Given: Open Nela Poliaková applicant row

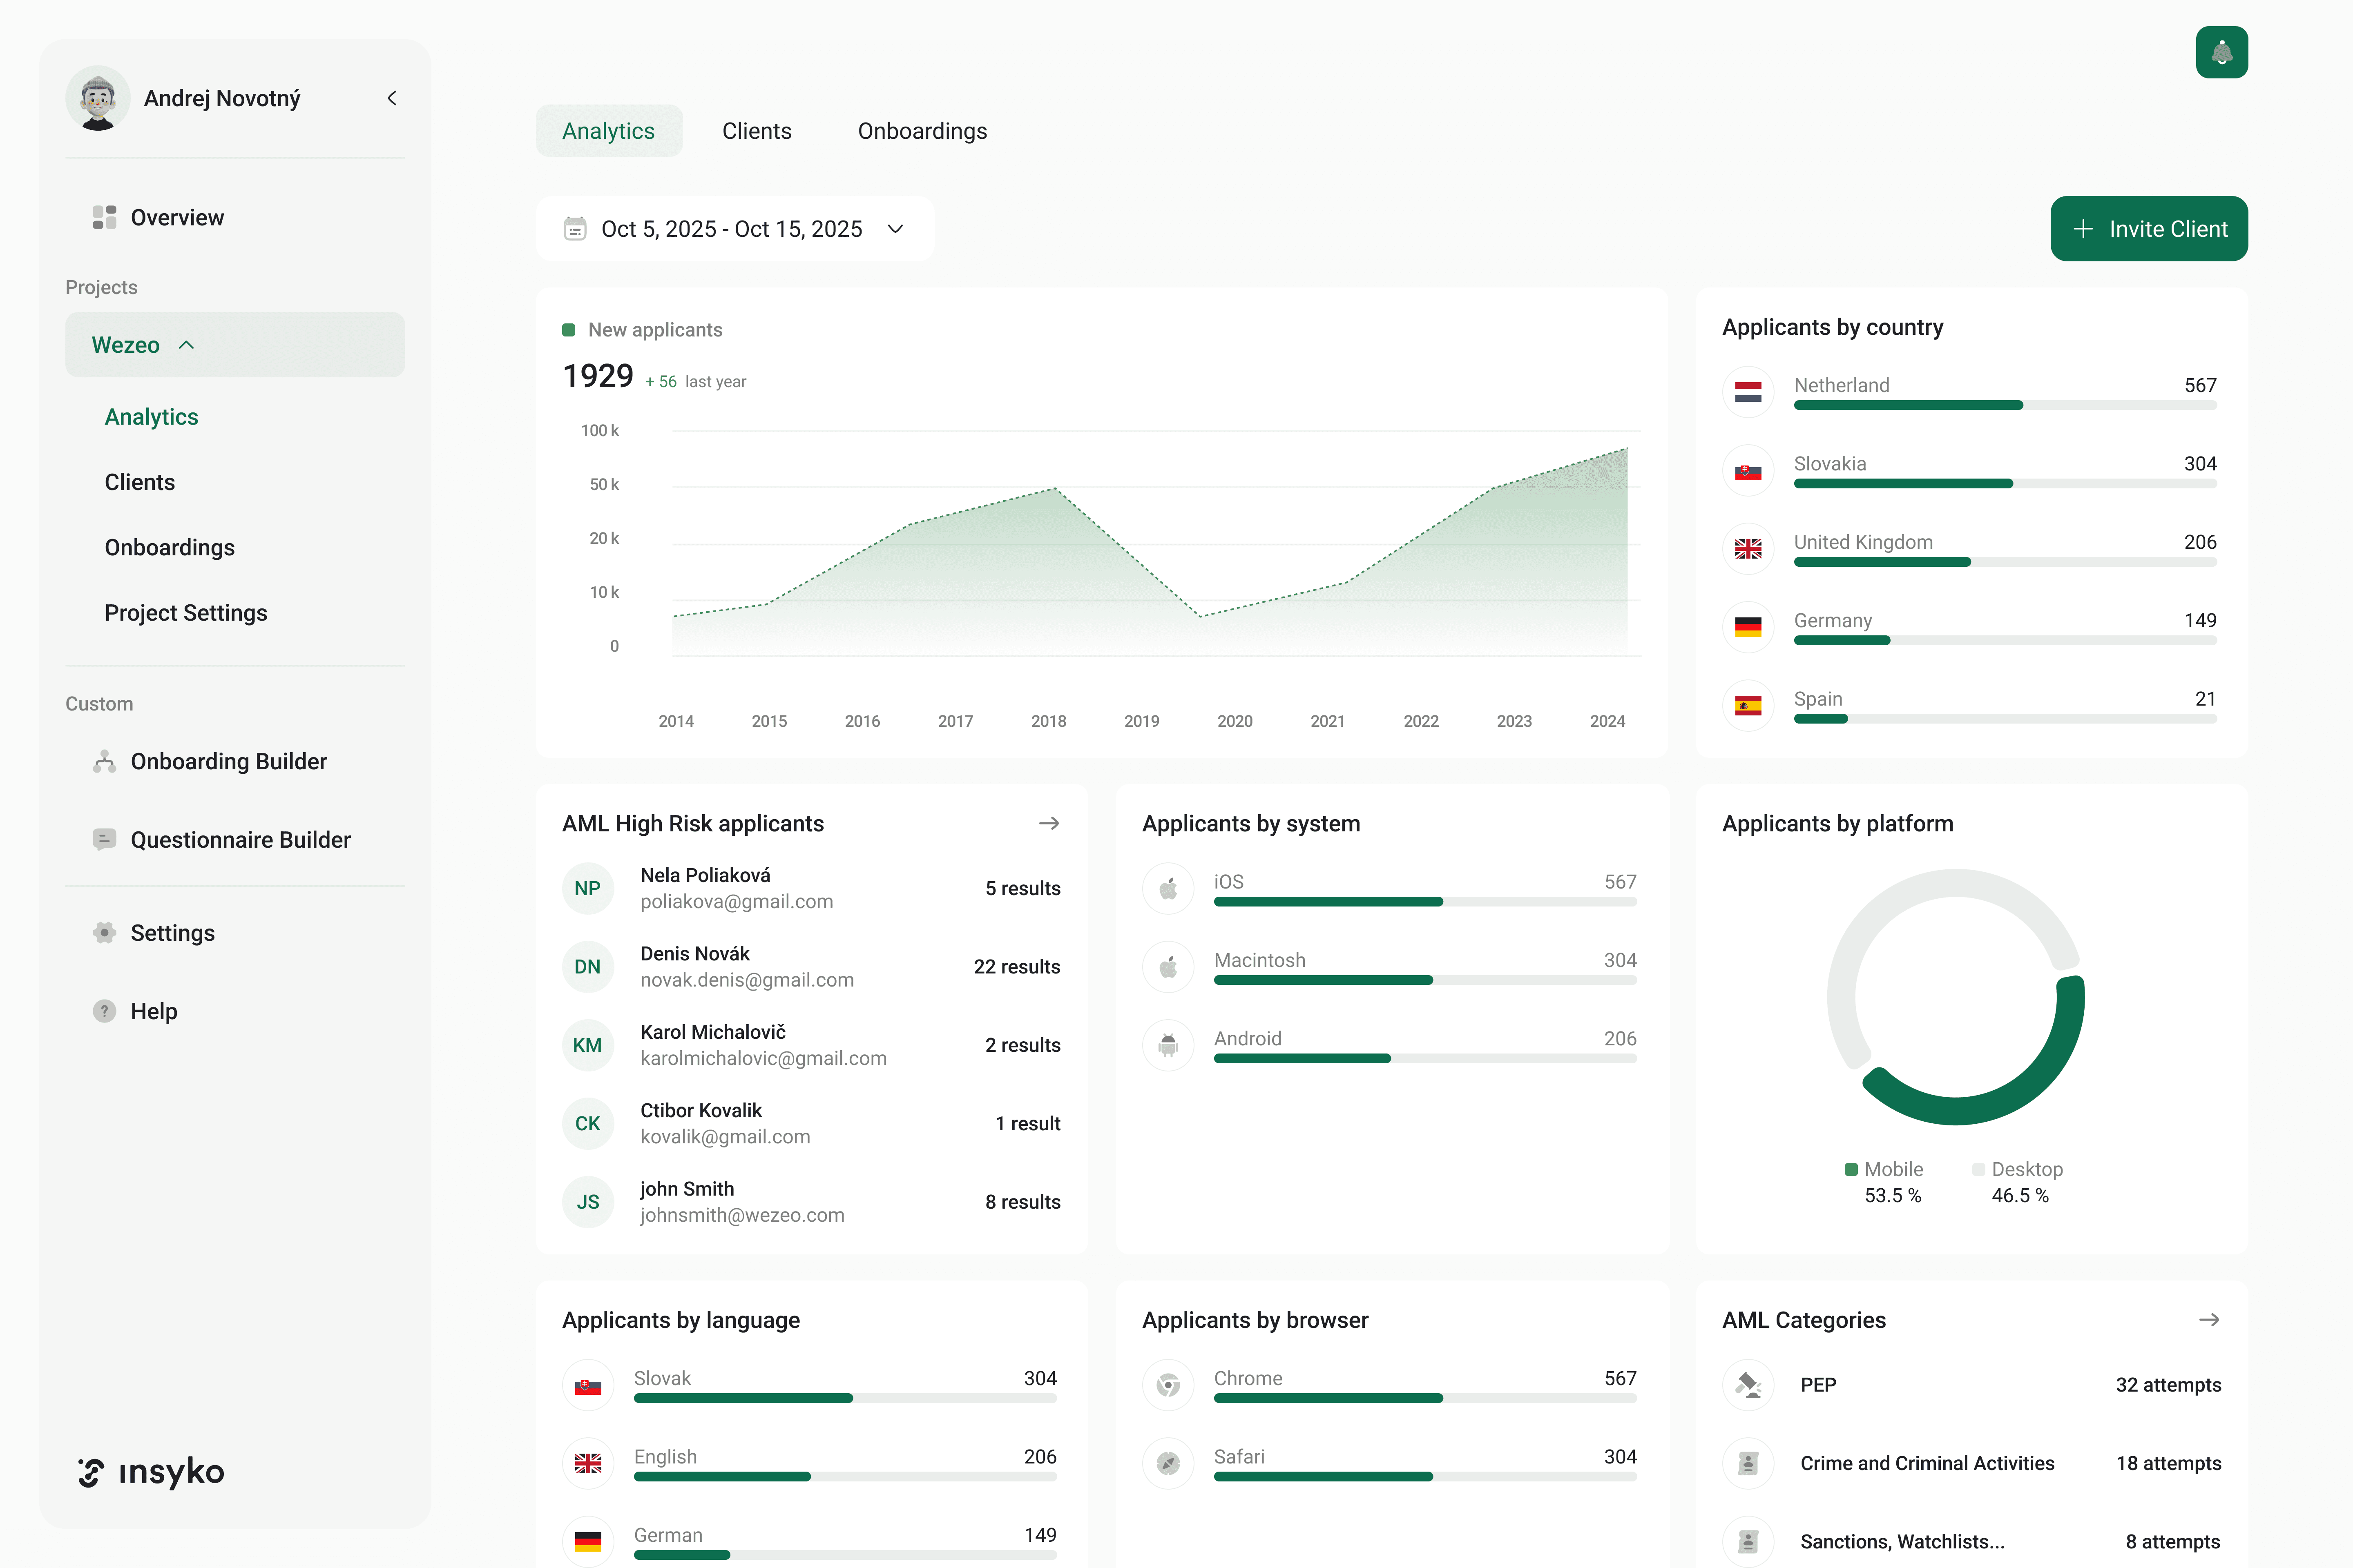Looking at the screenshot, I should pyautogui.click(x=811, y=888).
